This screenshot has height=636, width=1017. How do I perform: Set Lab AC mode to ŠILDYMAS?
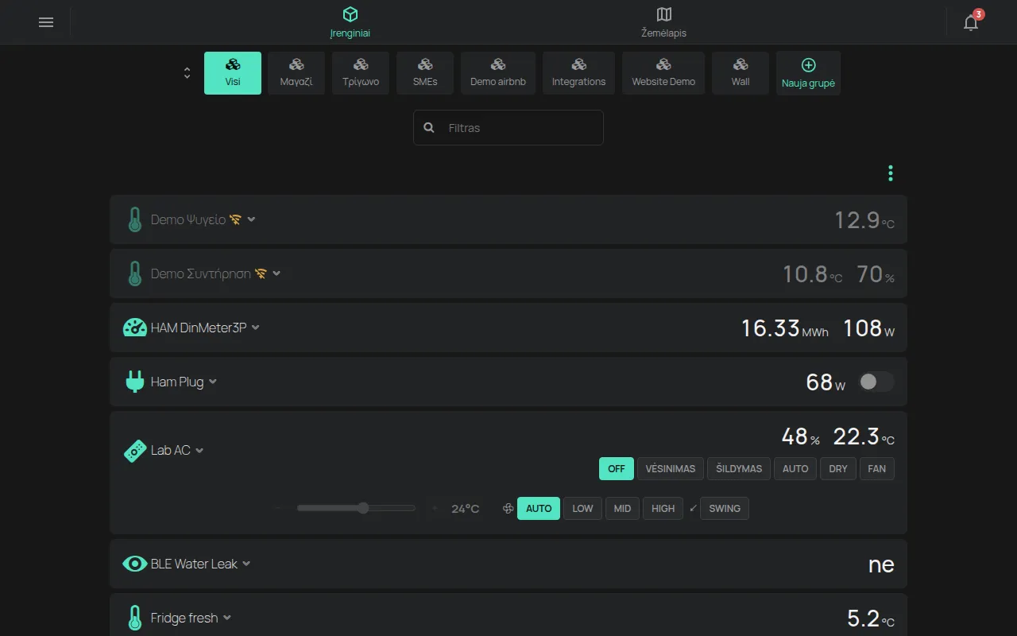point(739,468)
